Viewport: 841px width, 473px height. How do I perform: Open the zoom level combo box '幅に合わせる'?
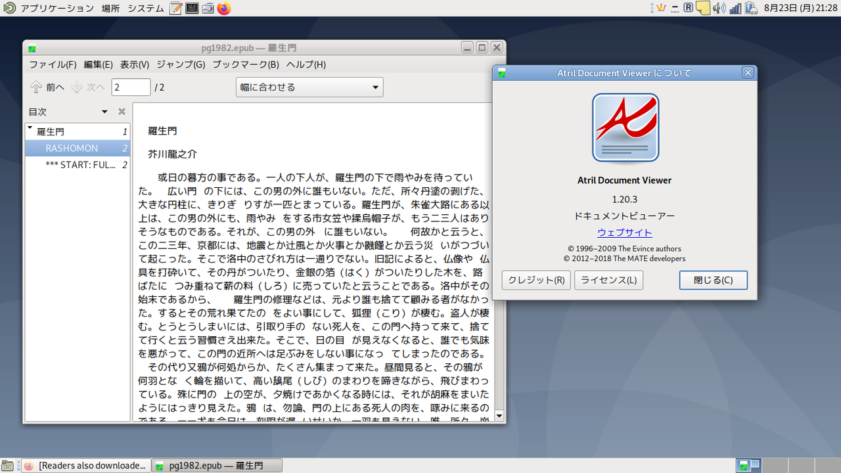(x=309, y=87)
